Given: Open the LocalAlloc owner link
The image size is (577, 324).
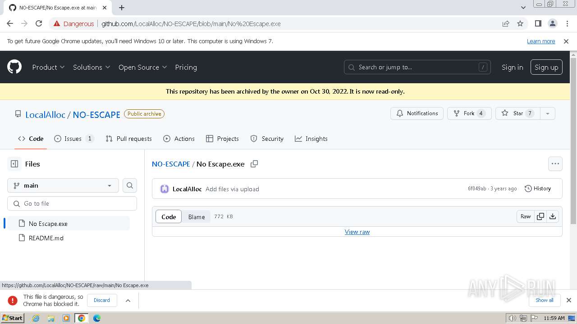Looking at the screenshot, I should (x=46, y=114).
